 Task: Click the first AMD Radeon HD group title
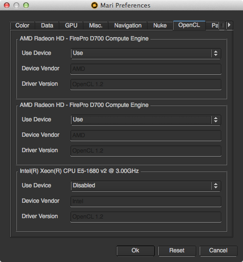84,39
